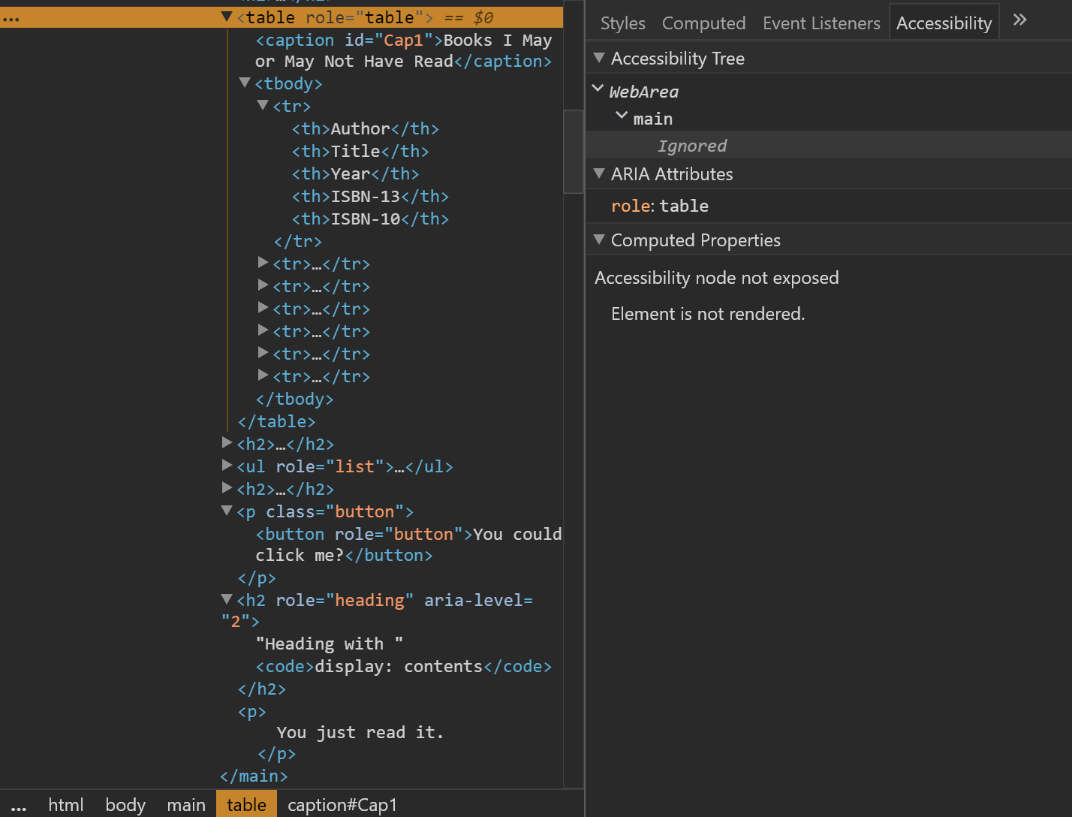Select the Accessibility tab

(x=944, y=23)
